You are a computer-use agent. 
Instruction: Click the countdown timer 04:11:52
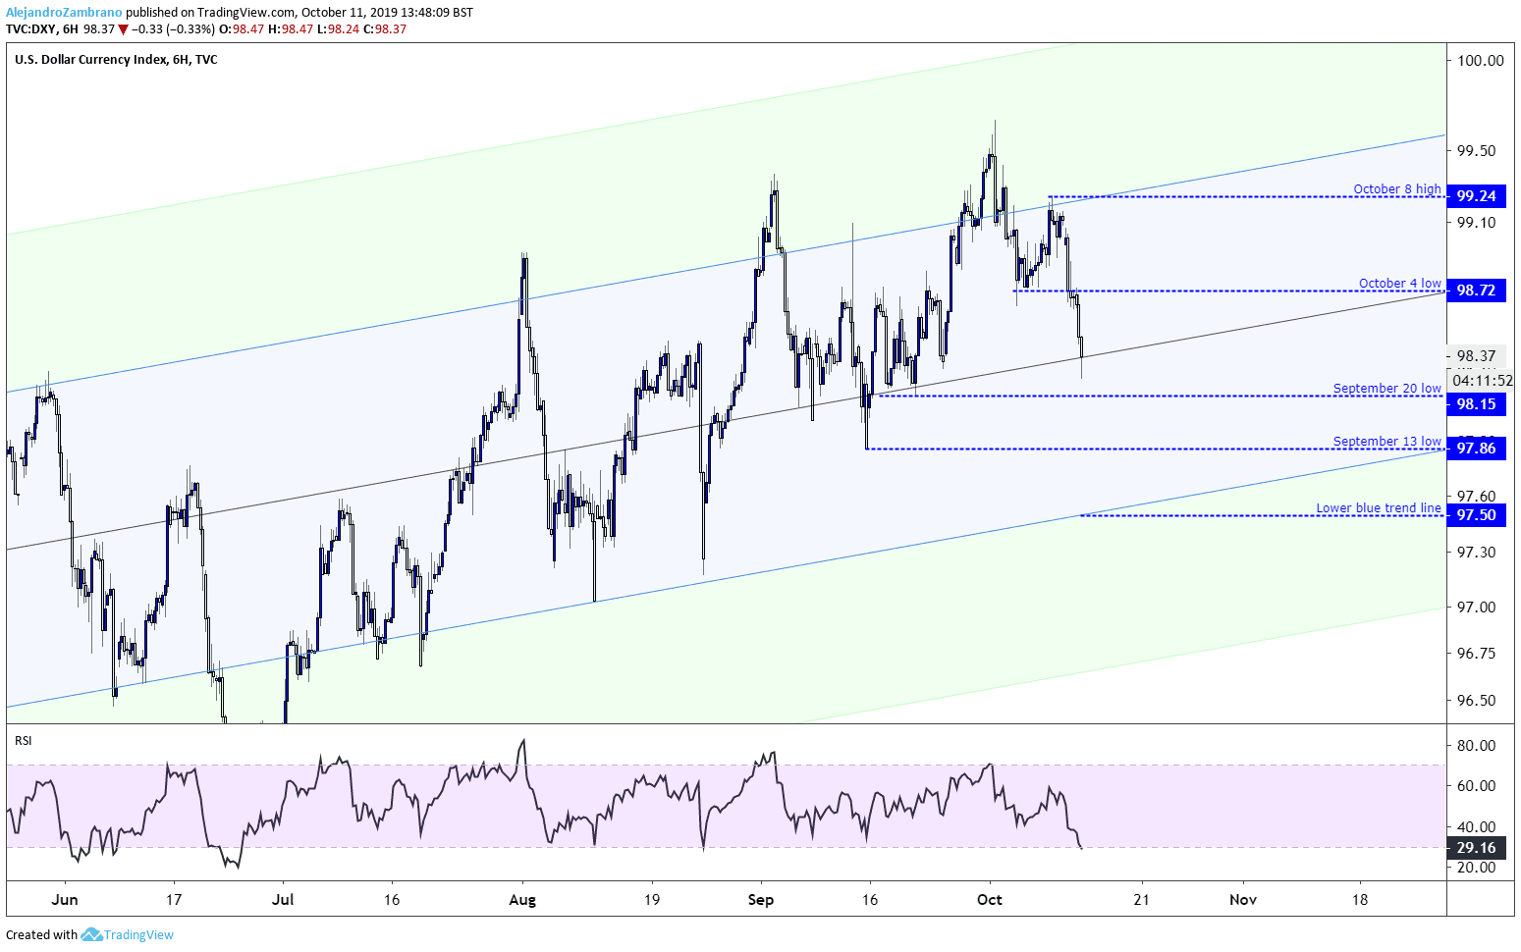click(1482, 381)
